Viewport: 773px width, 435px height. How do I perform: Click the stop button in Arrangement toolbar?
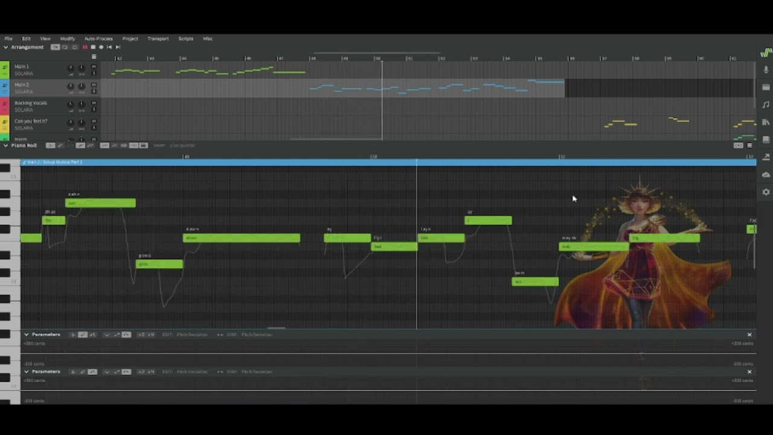(x=93, y=47)
